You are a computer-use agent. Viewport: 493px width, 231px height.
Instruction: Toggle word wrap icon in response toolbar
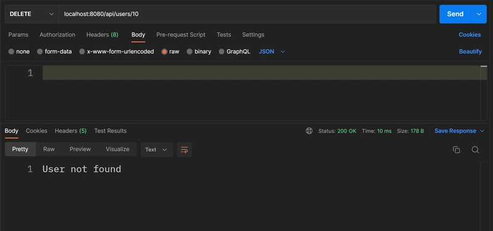184,150
